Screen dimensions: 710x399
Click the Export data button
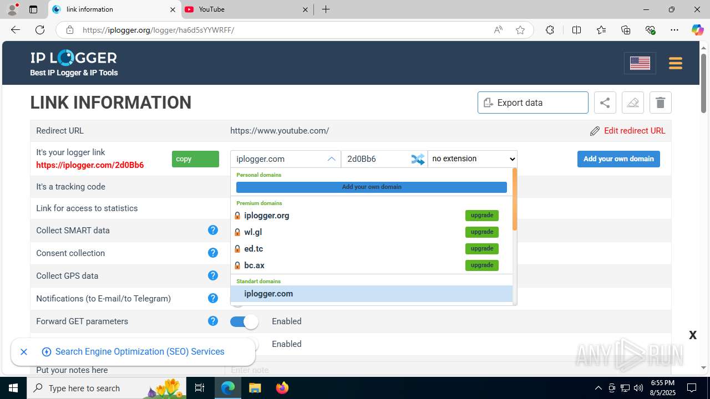[x=533, y=103]
